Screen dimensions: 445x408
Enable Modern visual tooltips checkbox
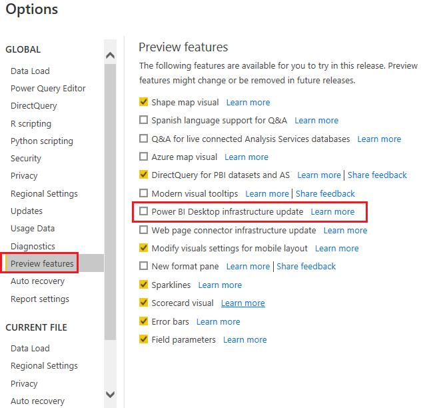(144, 193)
